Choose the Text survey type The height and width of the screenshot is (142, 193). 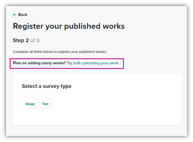click(45, 104)
